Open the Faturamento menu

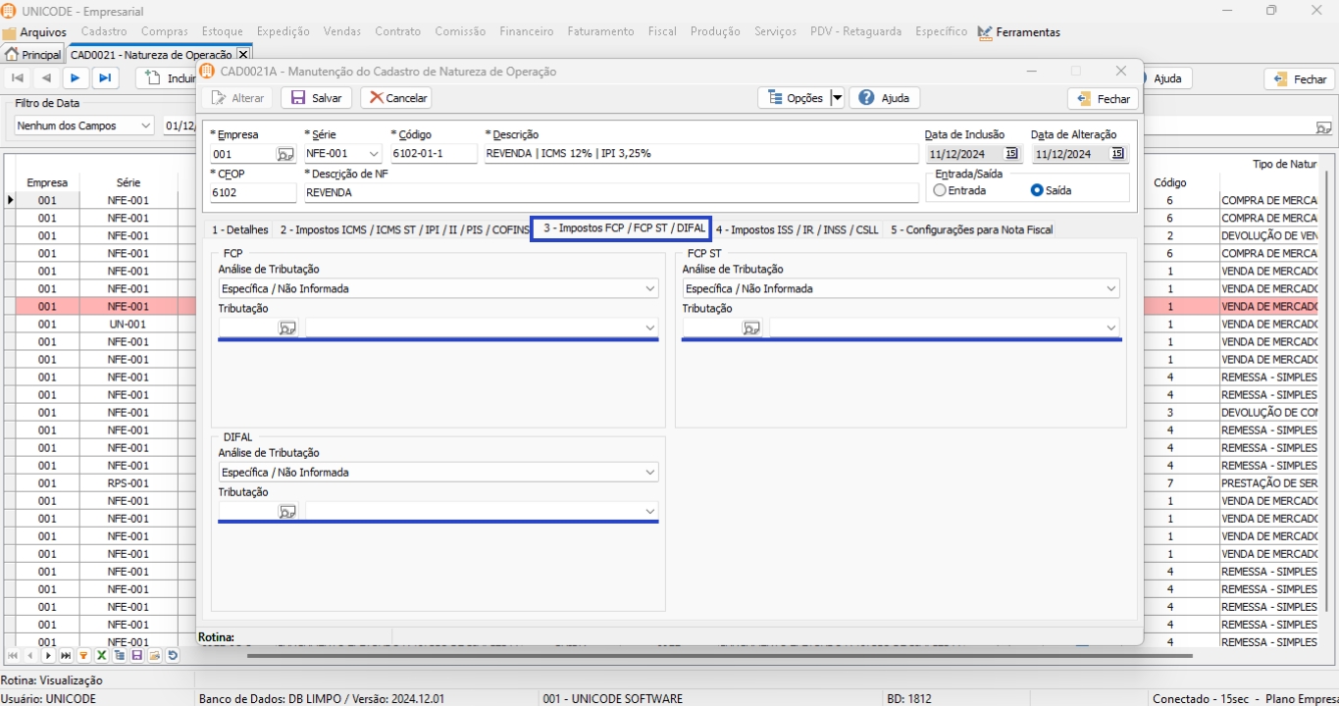coord(600,31)
